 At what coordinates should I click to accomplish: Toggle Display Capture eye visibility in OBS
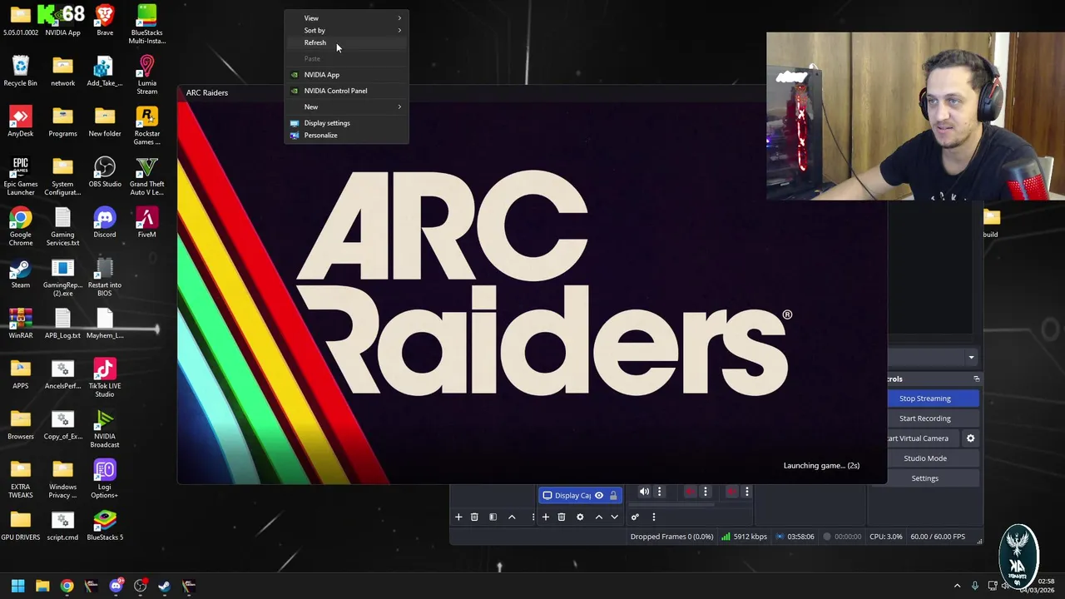click(598, 495)
